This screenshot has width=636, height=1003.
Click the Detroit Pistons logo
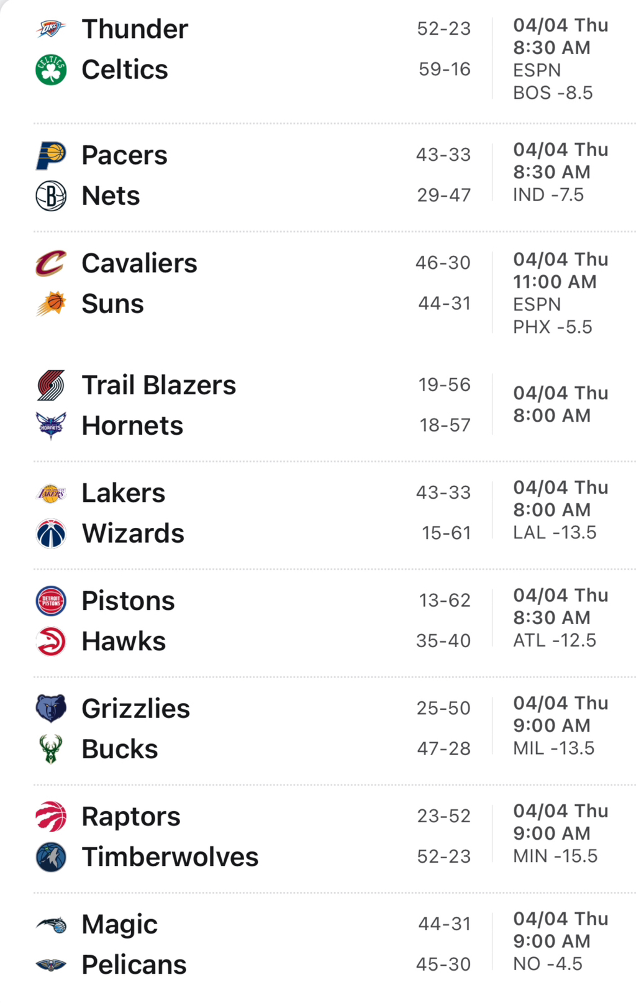tap(51, 601)
